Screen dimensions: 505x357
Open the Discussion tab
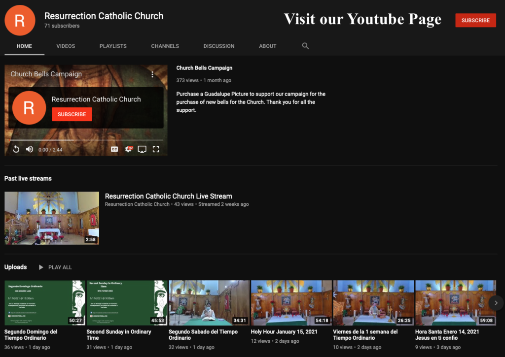click(x=219, y=46)
